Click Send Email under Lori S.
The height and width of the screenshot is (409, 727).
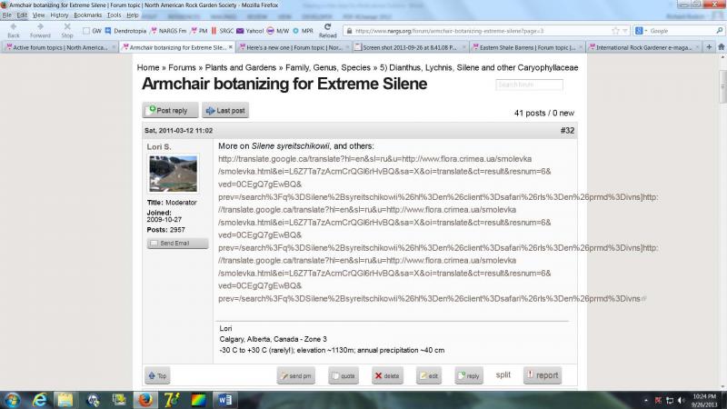(x=178, y=243)
